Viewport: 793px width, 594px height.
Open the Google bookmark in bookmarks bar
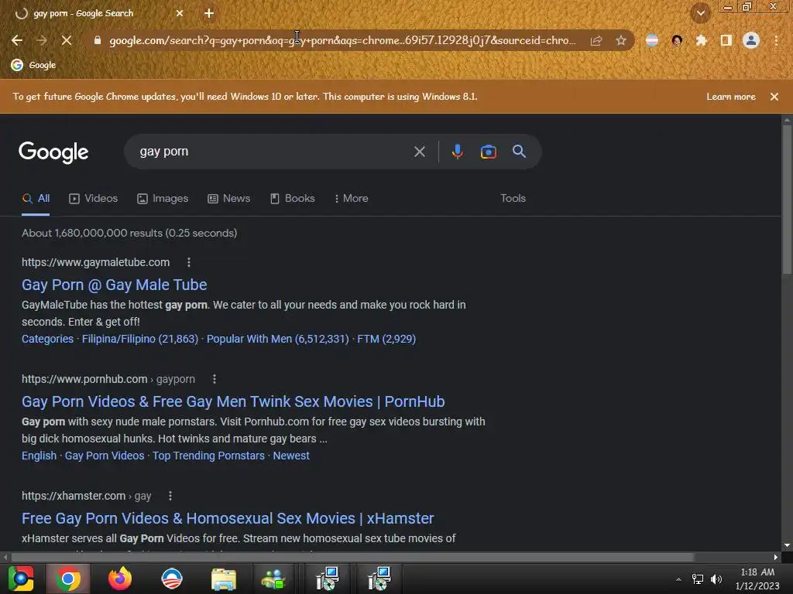(x=33, y=65)
